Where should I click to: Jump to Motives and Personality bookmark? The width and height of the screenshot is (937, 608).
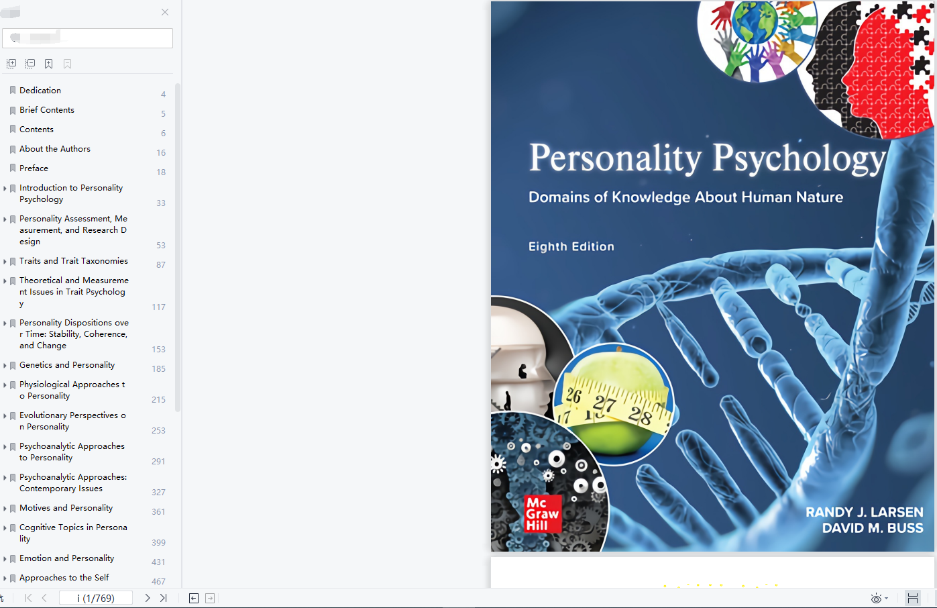click(66, 507)
